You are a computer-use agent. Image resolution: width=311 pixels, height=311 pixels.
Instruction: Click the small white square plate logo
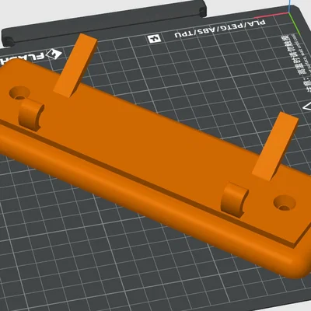tap(155, 39)
